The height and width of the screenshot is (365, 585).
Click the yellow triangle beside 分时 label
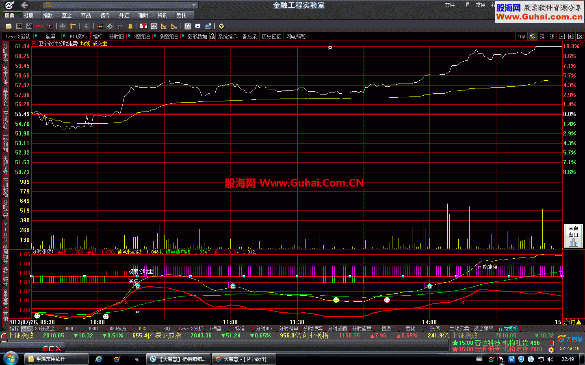pyautogui.click(x=579, y=322)
